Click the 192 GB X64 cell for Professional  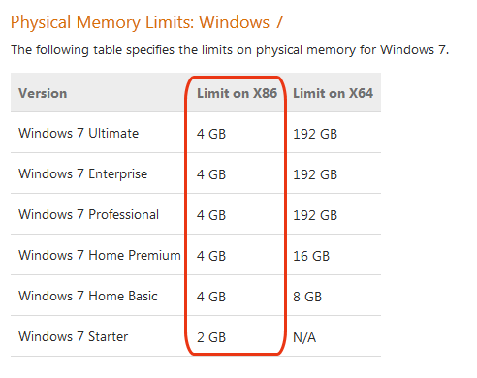click(x=315, y=215)
